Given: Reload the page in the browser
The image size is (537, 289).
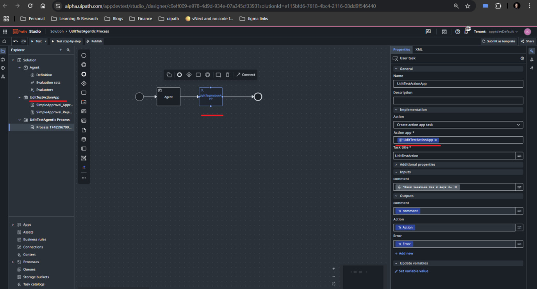Looking at the screenshot, I should [x=30, y=6].
